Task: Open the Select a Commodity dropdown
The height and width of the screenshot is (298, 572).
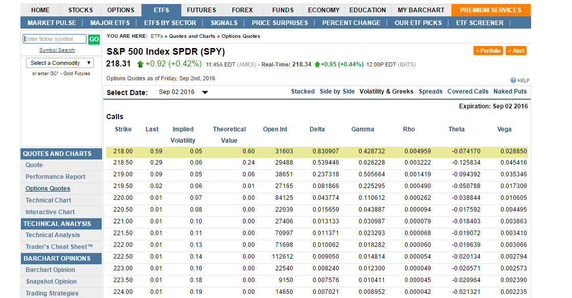Action: (60, 63)
